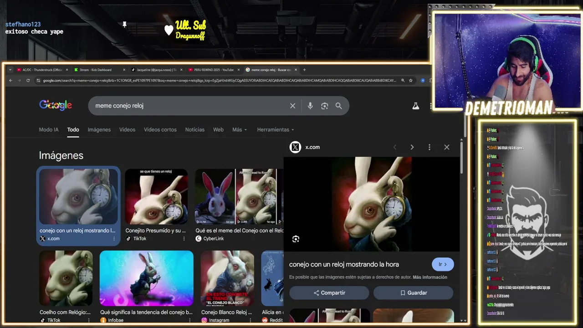The width and height of the screenshot is (583, 328).
Task: Go back in browser history
Action: coord(10,80)
